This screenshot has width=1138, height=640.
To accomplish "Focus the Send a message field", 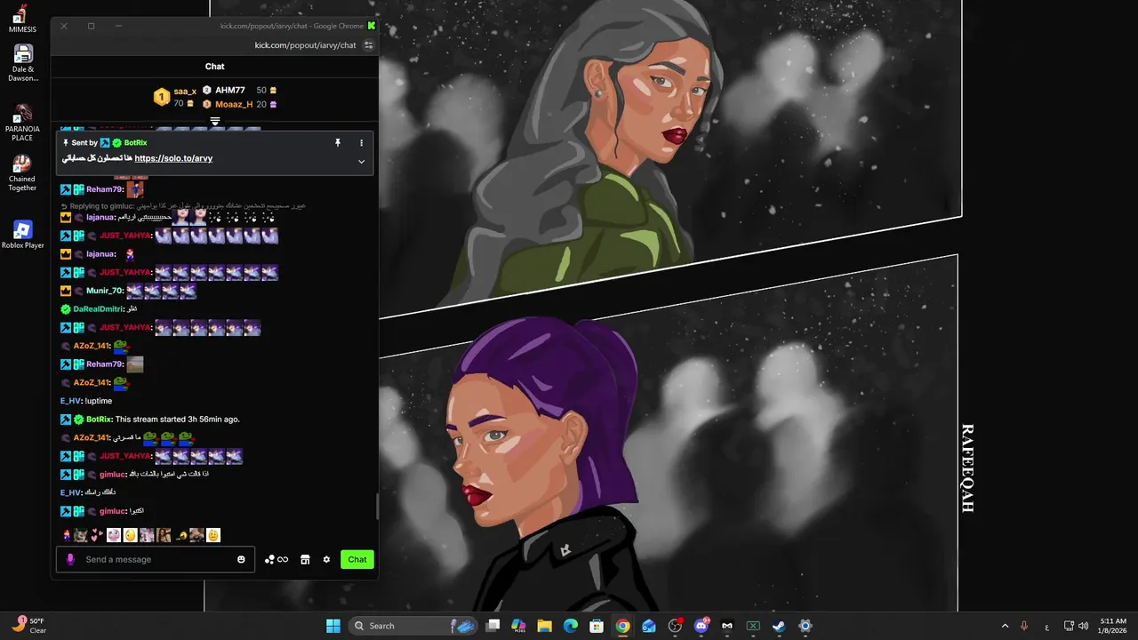I will [156, 559].
